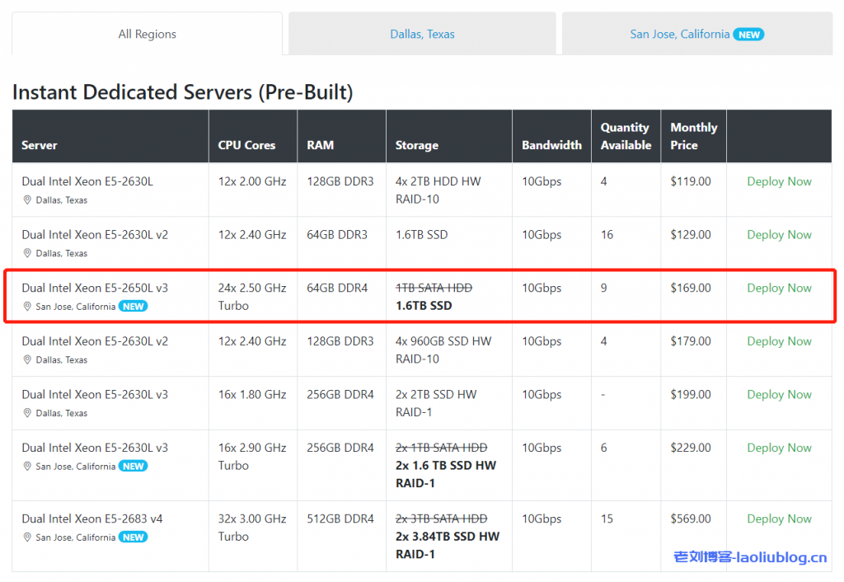This screenshot has width=844, height=582.
Task: Click the location pin in the $179.00 row
Action: click(x=27, y=360)
